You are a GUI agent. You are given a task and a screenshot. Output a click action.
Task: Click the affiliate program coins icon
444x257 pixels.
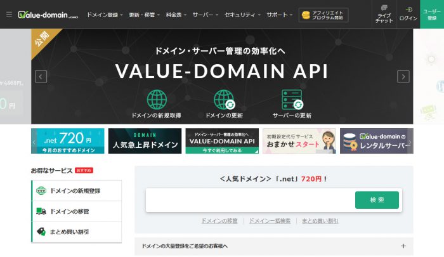click(x=306, y=15)
